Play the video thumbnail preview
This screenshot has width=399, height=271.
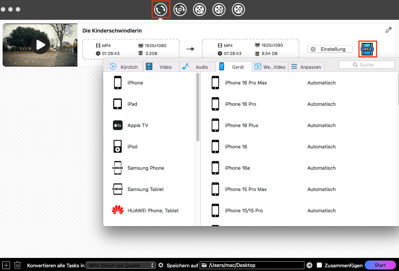click(x=40, y=45)
